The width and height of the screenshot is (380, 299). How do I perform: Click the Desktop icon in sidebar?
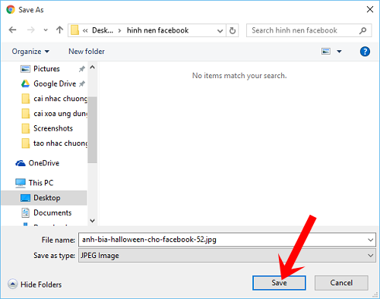click(x=25, y=198)
